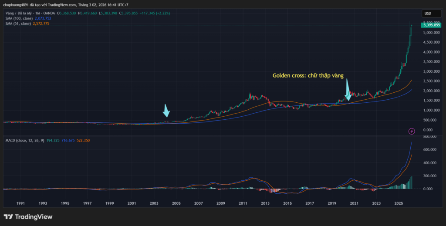Select the MACD (close, 12, 26, 9) legend
The height and width of the screenshot is (226, 446).
(25, 141)
